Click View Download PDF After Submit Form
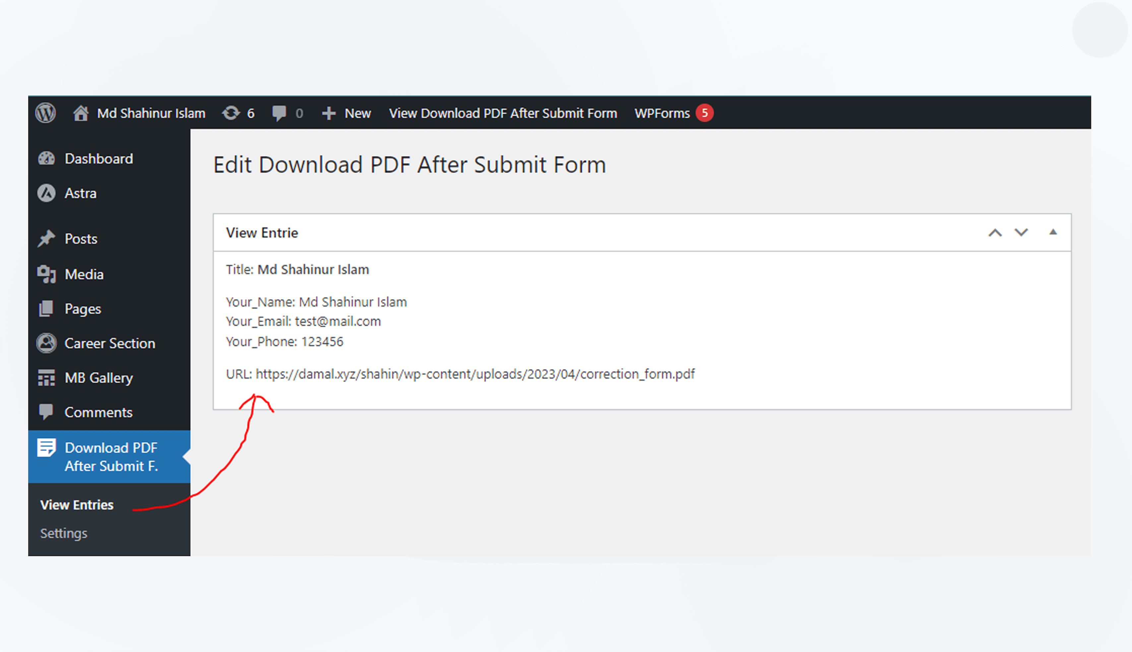This screenshot has width=1132, height=652. [x=503, y=113]
